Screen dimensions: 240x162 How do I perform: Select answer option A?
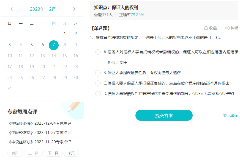(98, 52)
